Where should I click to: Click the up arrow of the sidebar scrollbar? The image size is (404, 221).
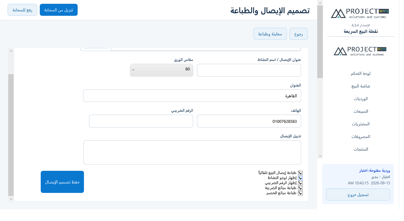coord(320,3)
